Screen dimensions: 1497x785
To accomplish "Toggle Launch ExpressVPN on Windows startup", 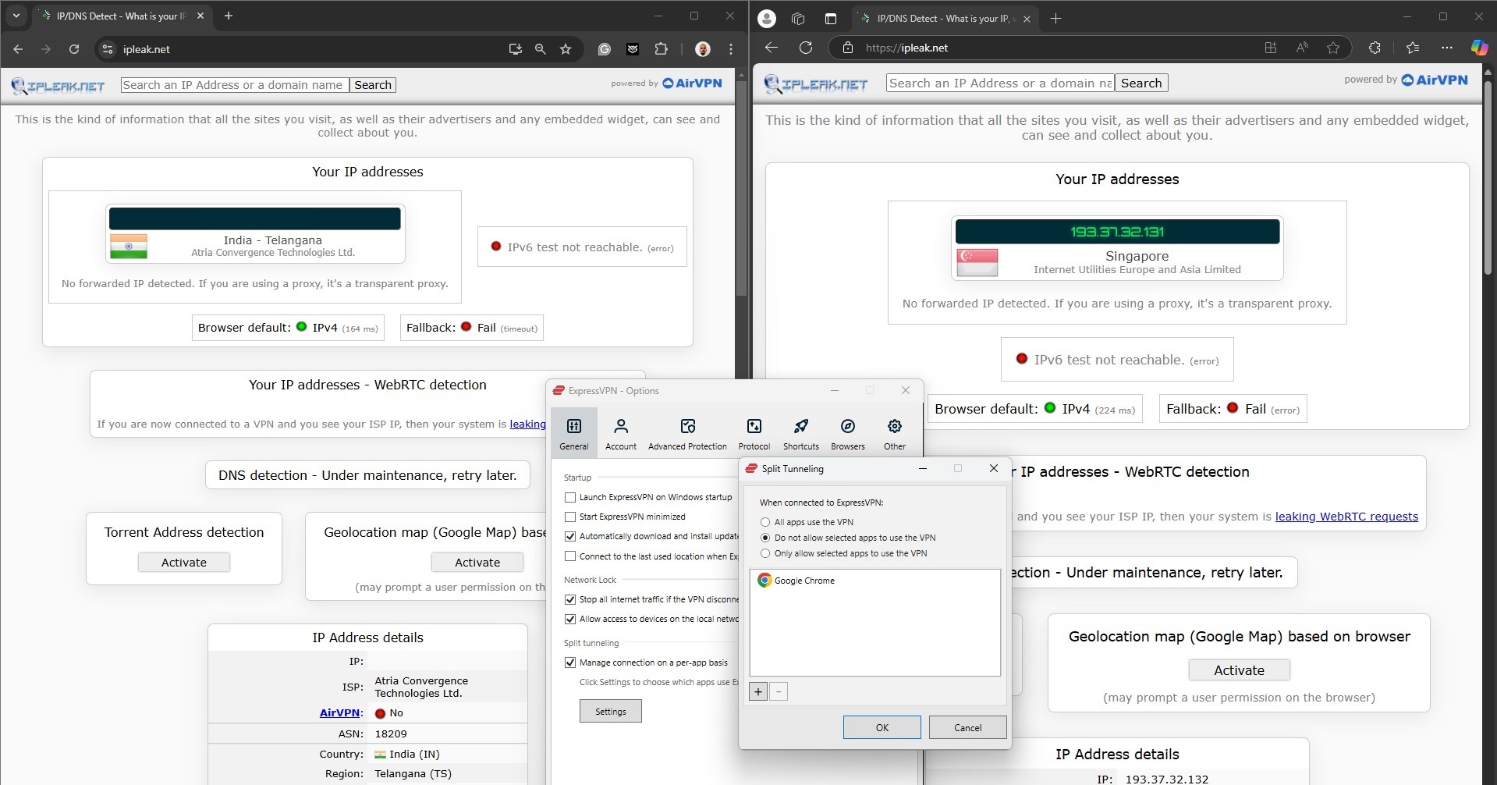I will point(570,497).
